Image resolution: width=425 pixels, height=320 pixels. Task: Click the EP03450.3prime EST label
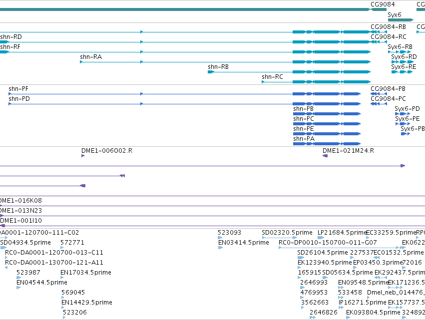click(378, 263)
